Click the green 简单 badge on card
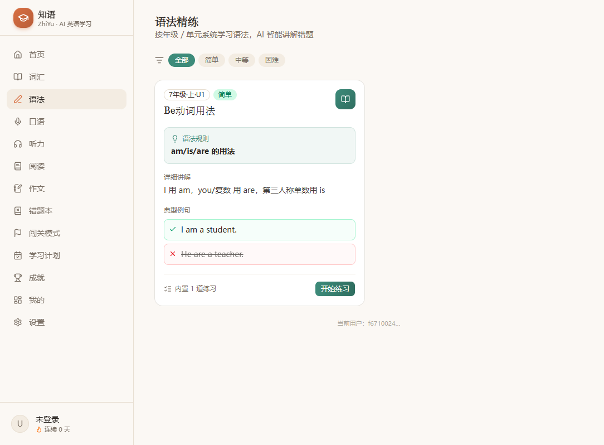Image resolution: width=604 pixels, height=445 pixels. (225, 94)
